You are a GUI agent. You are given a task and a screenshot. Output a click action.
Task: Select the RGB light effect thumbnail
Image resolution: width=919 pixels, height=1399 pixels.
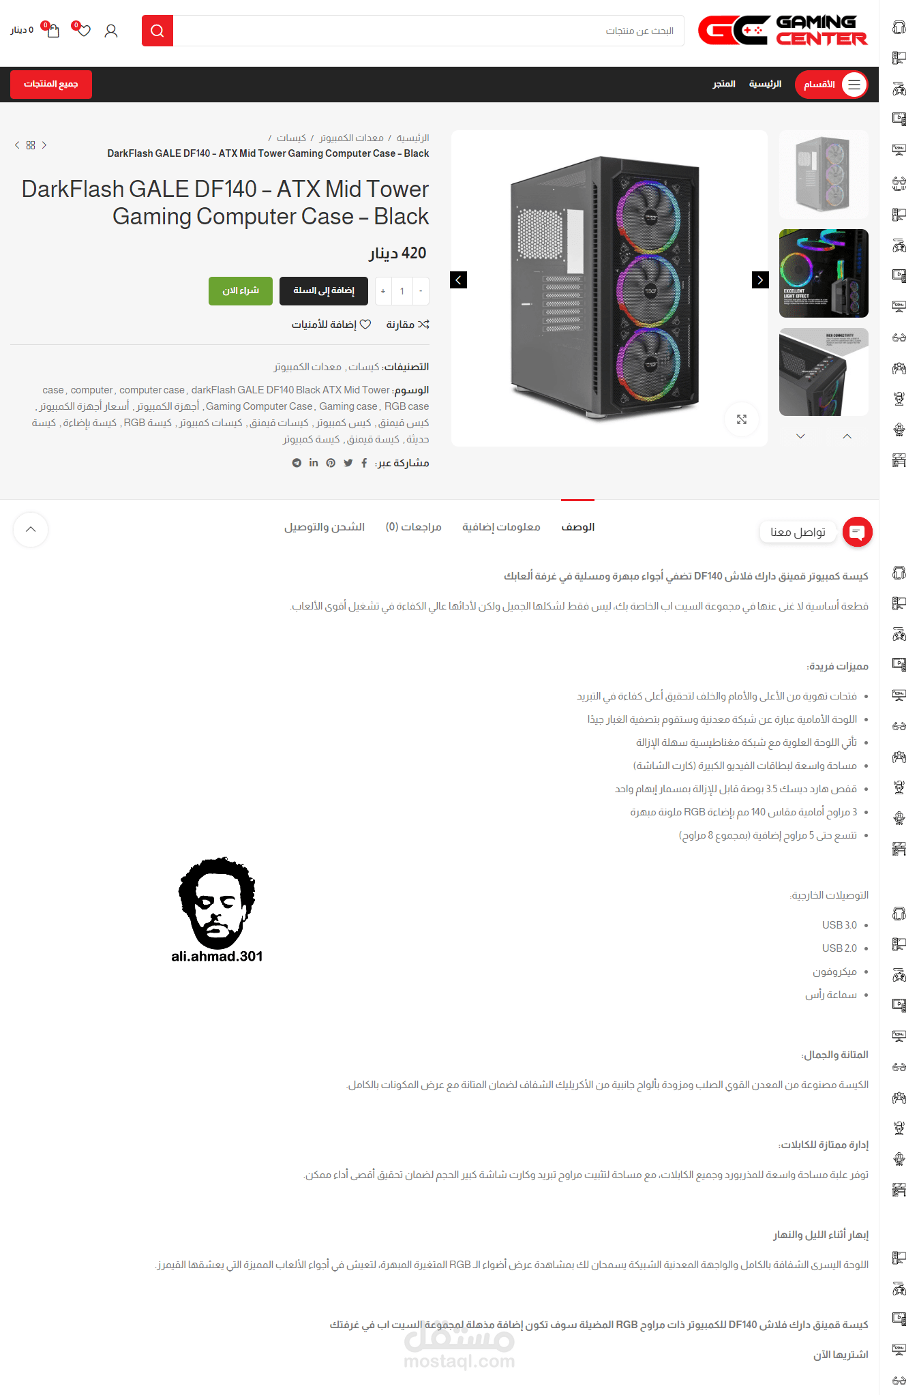coord(824,273)
